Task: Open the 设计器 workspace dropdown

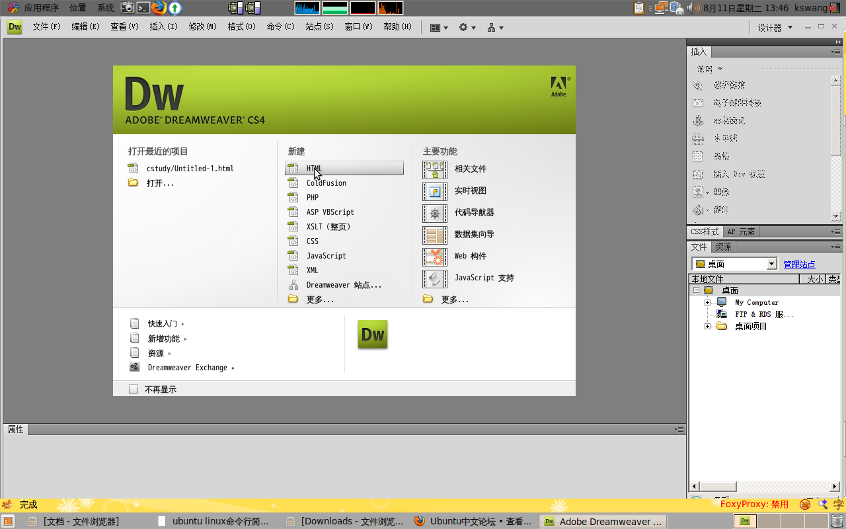Action: click(x=775, y=28)
